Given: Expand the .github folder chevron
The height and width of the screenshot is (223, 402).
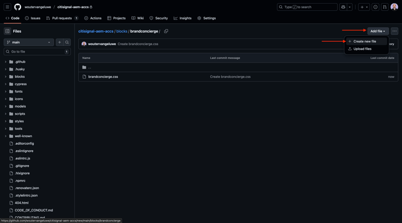Looking at the screenshot, I should pyautogui.click(x=6, y=62).
